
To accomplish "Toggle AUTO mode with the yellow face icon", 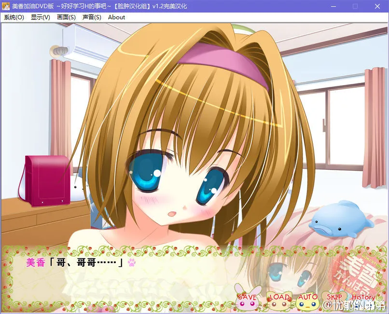I will tap(308, 300).
